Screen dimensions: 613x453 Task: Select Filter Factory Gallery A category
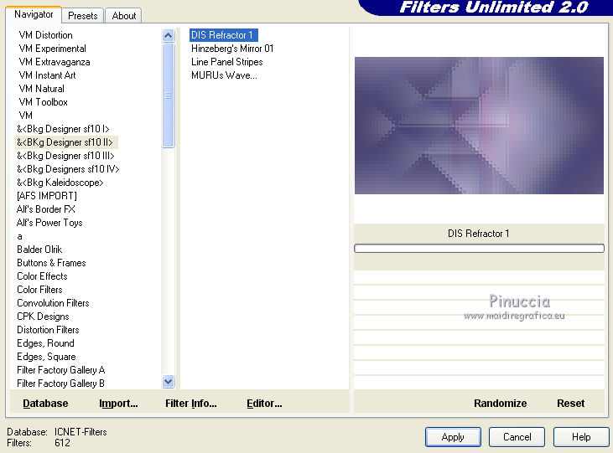click(60, 370)
